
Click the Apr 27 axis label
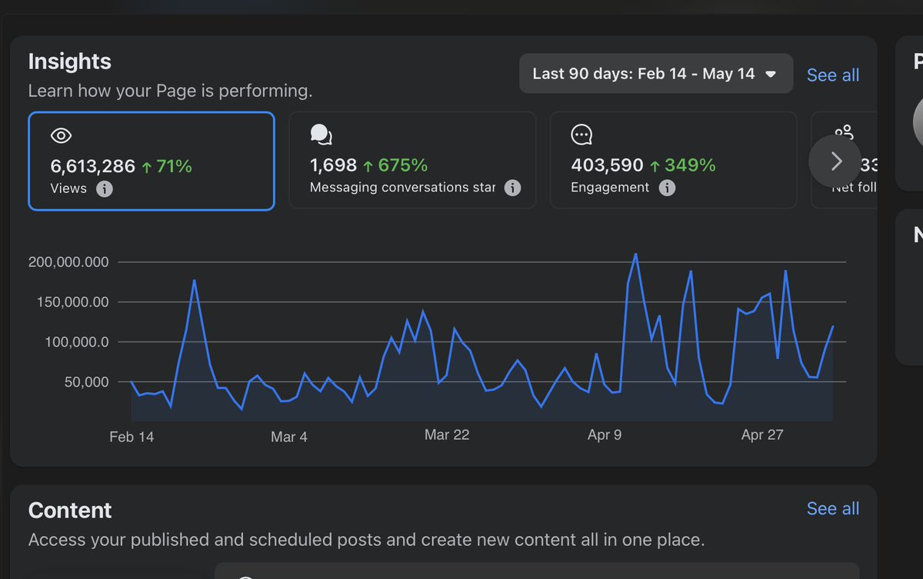coord(762,435)
